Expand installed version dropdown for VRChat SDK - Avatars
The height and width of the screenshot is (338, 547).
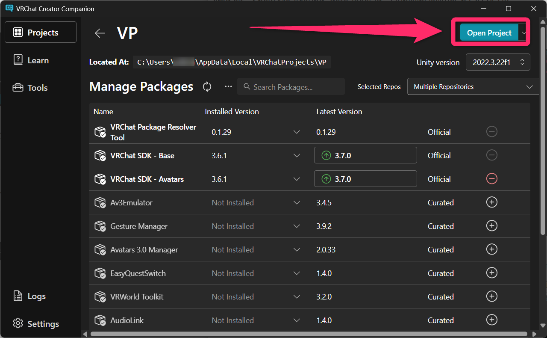297,179
